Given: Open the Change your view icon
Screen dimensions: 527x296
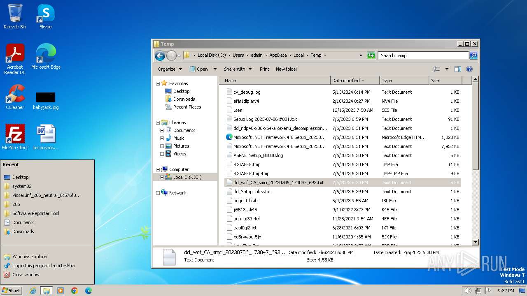Looking at the screenshot, I should (436, 69).
